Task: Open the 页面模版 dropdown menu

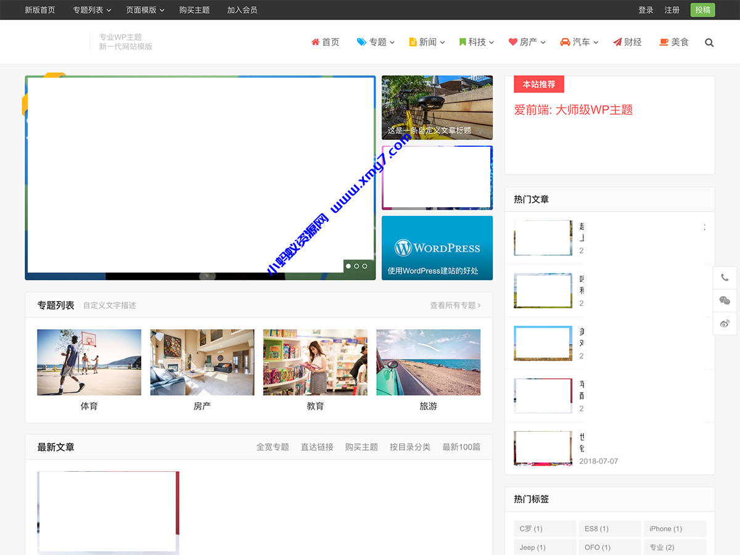Action: 145,9
